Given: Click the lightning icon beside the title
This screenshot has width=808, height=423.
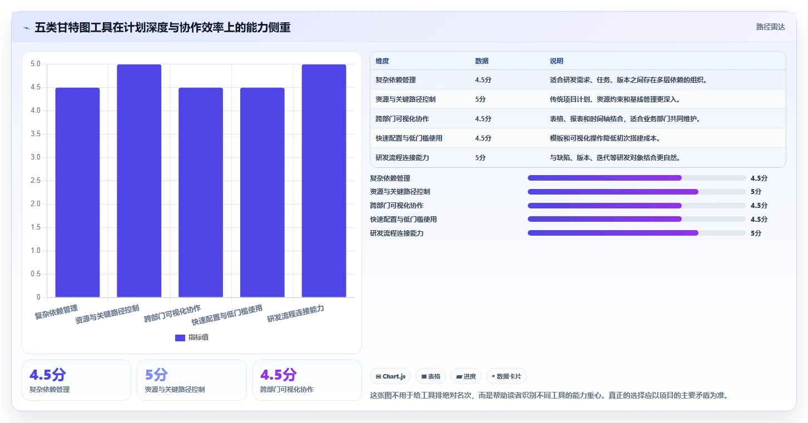Looking at the screenshot, I should click(26, 28).
